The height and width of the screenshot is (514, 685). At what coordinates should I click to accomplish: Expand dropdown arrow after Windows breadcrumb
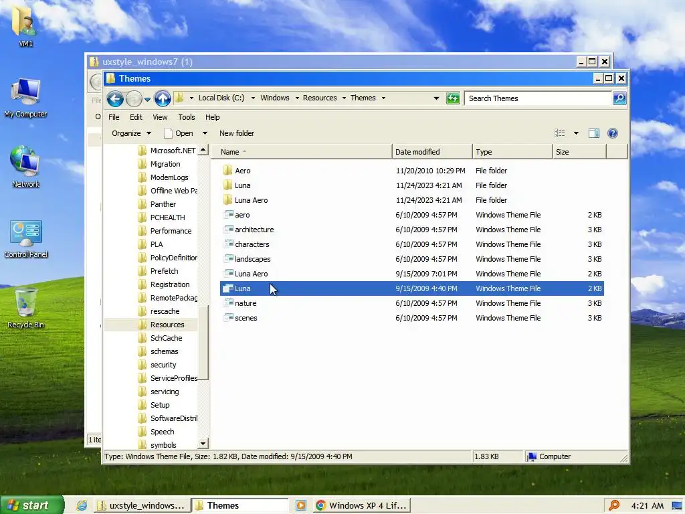coord(297,98)
